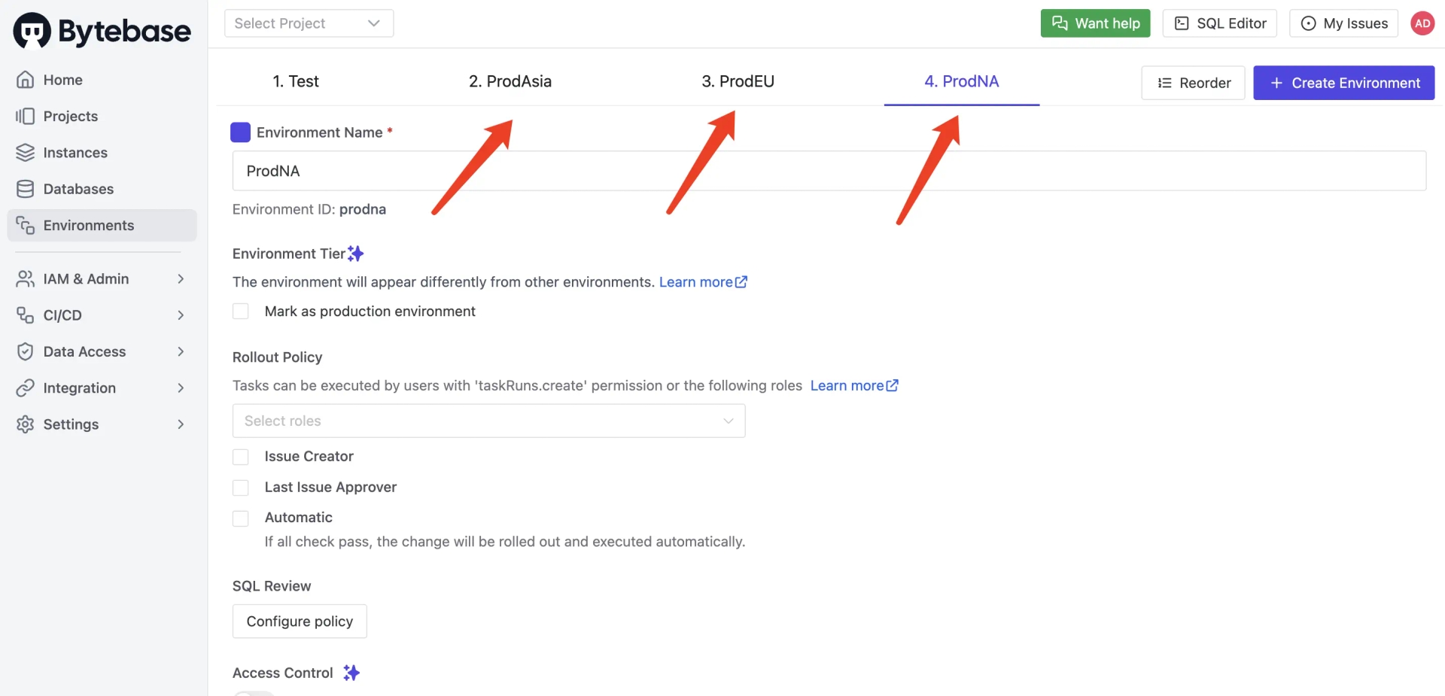Check Mark as production environment
The width and height of the screenshot is (1445, 696).
241,312
